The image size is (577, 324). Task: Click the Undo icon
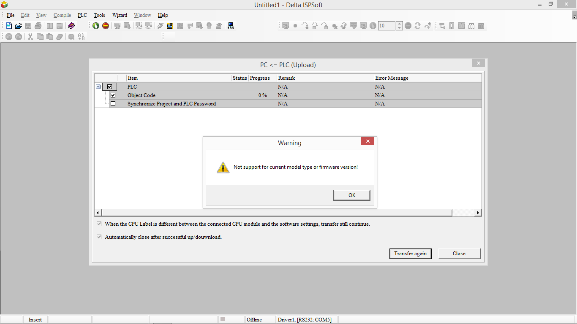[9, 37]
